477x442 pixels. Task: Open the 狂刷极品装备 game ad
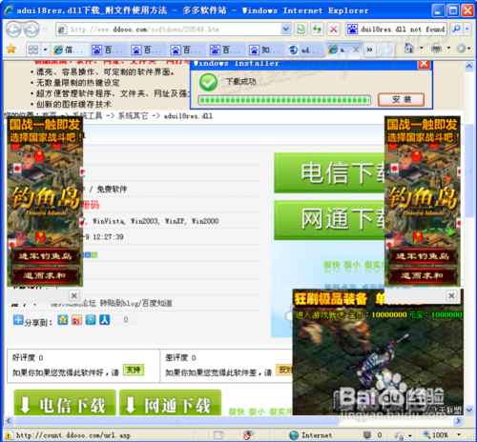coord(378,352)
